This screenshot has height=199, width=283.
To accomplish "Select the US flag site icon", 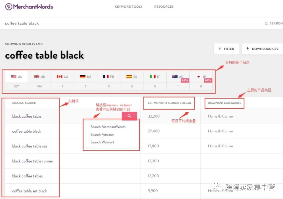I will click(13, 76).
